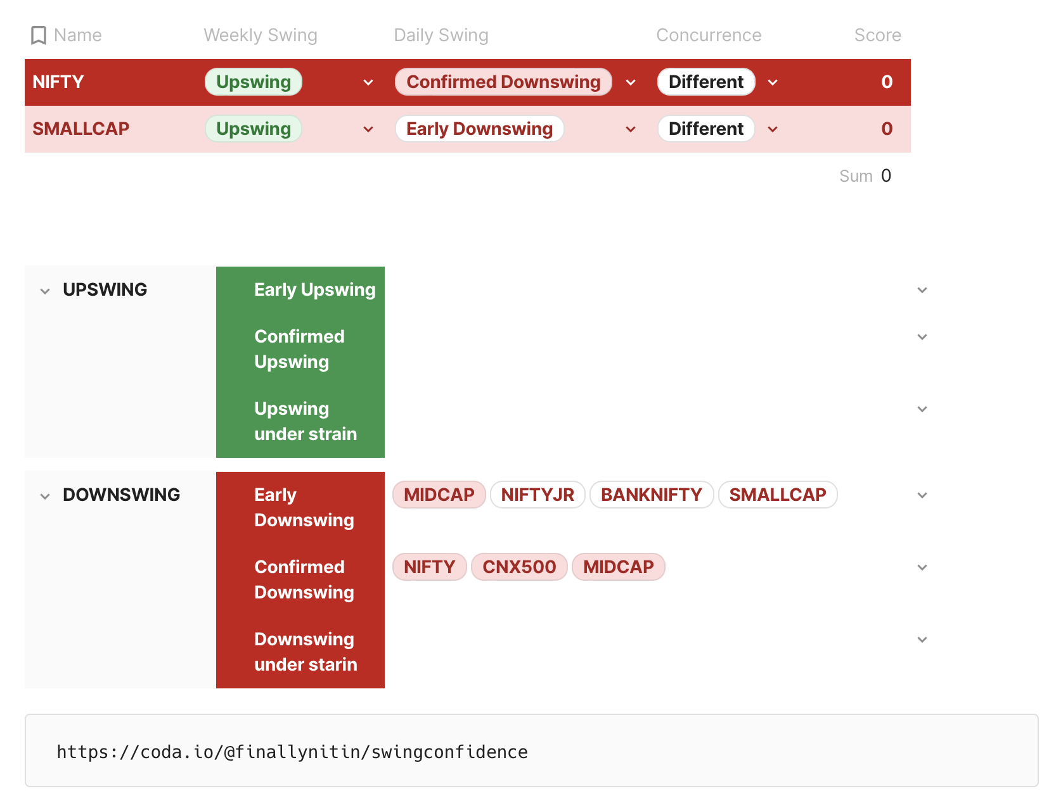Image resolution: width=1056 pixels, height=803 pixels.
Task: Open SMALLCAP Daily Swing dropdown chevron
Action: (631, 129)
